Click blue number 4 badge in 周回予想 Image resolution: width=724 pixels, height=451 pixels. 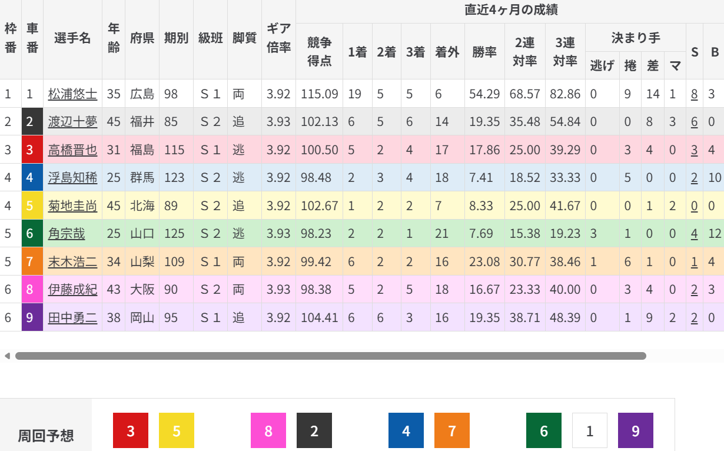pos(406,431)
